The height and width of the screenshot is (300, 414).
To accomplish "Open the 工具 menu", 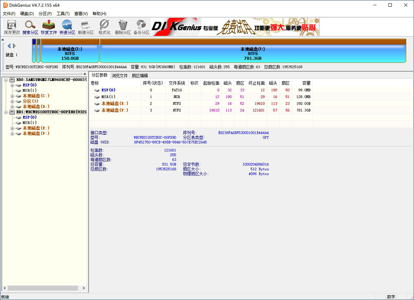I will click(x=63, y=14).
